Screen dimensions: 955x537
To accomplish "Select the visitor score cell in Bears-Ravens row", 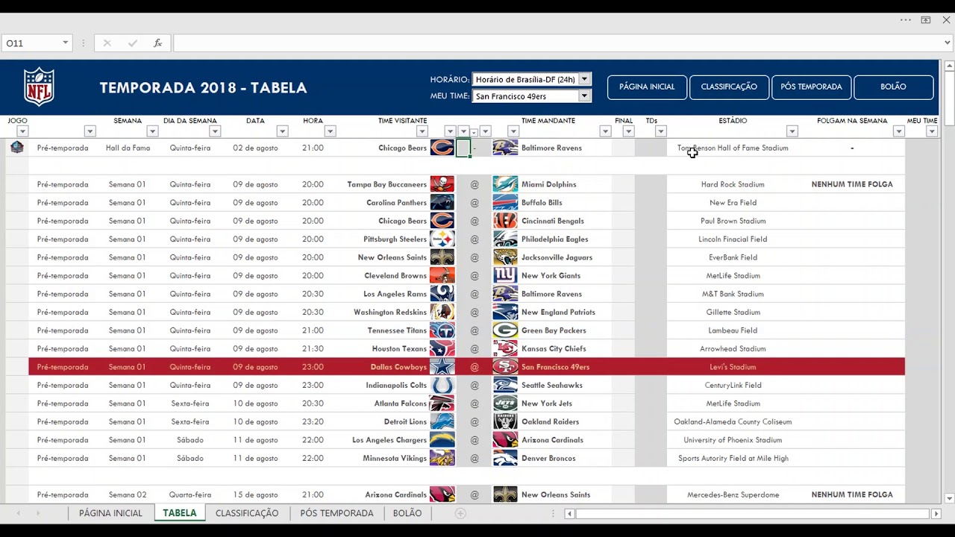I will (x=463, y=148).
